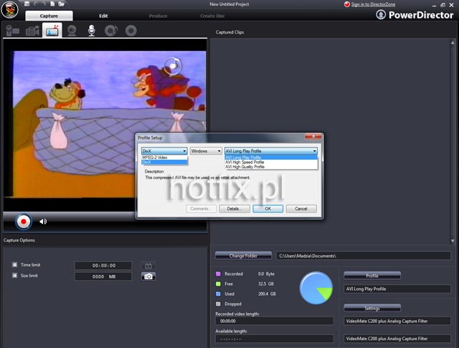Select capture from TV signal icon
This screenshot has height=348, width=459.
[x=52, y=30]
